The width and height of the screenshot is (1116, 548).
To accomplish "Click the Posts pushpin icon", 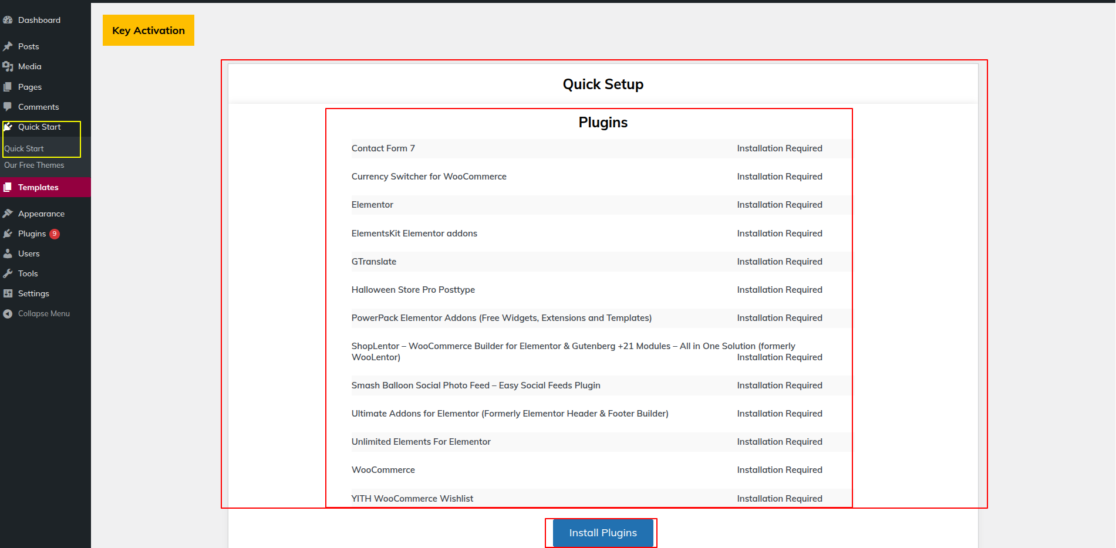I will (8, 46).
